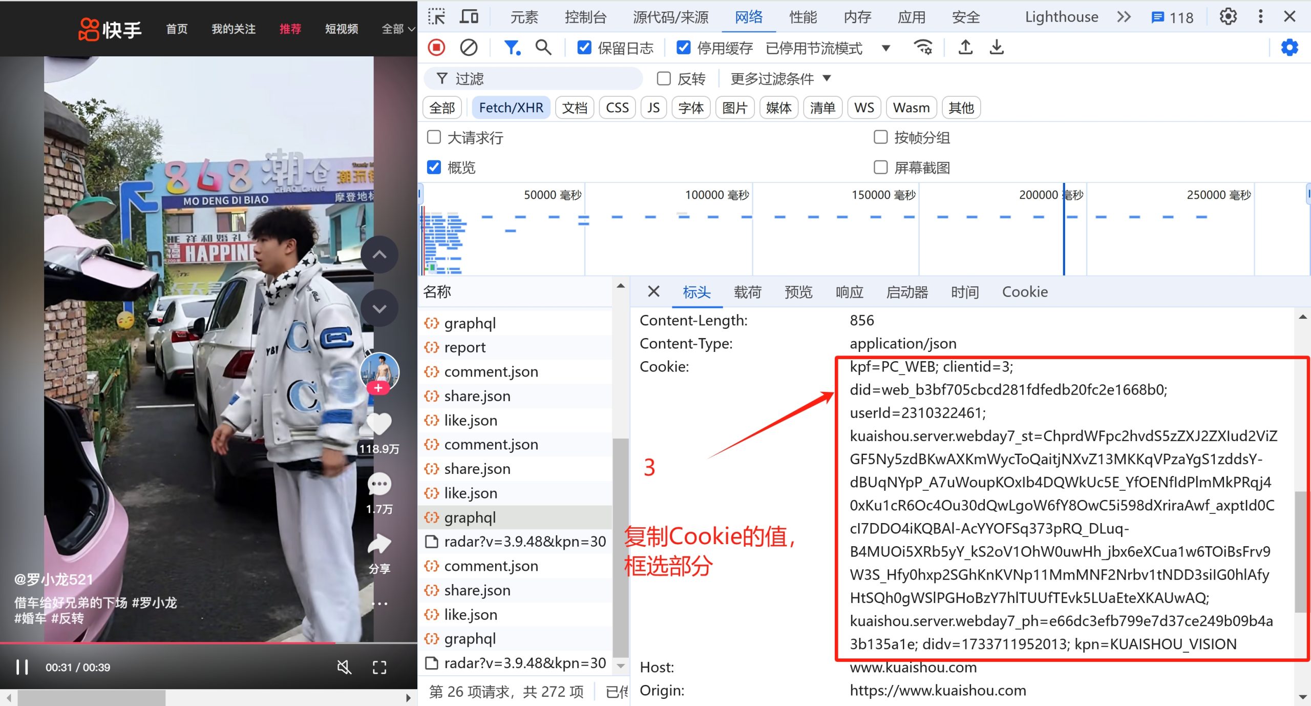Enable group by frame checkbox
Screen dimensions: 1311x706
point(880,137)
